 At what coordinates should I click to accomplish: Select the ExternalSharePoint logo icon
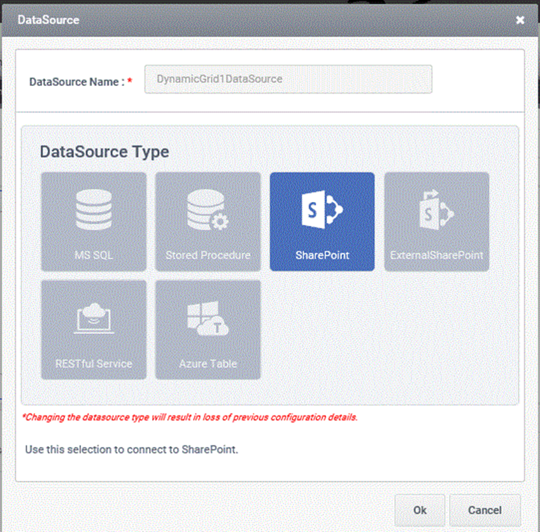[436, 210]
